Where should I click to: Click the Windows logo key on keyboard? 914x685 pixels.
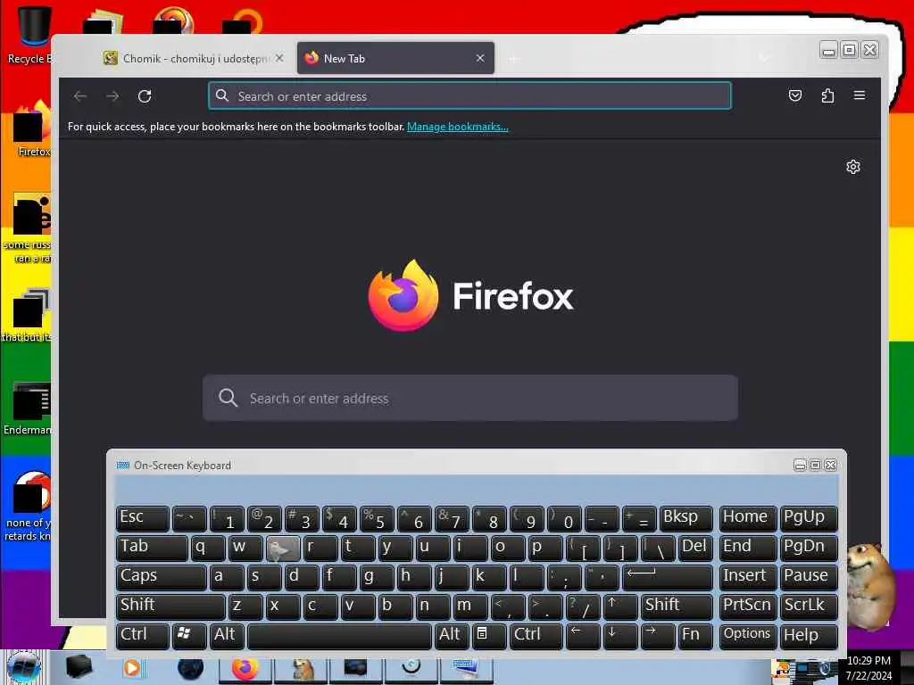[x=189, y=636]
